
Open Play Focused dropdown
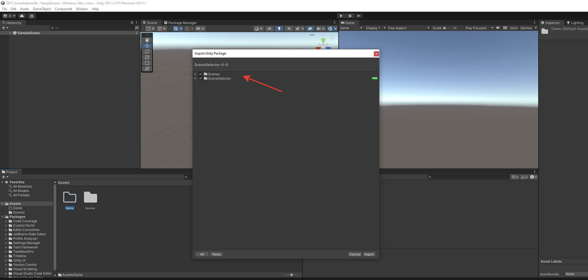tap(479, 28)
